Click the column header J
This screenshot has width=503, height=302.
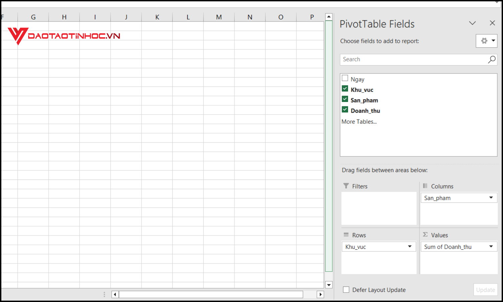(x=126, y=16)
